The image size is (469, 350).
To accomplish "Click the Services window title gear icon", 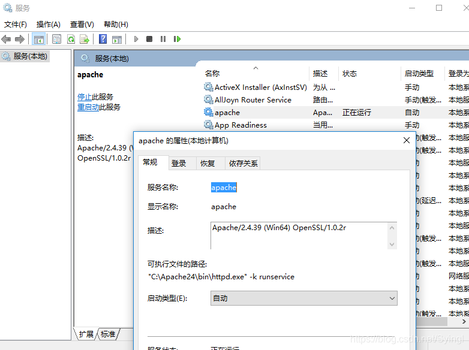I will point(7,8).
